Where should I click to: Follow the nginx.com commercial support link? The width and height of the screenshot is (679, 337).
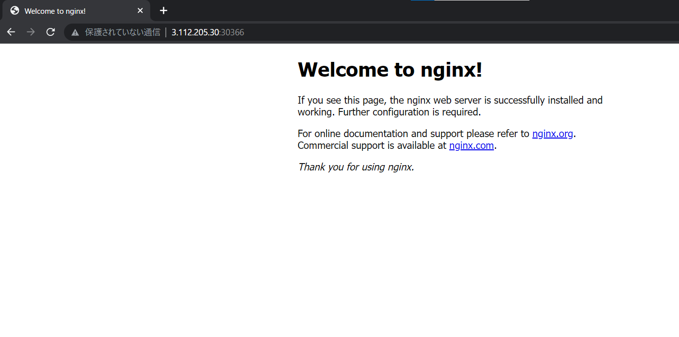471,145
